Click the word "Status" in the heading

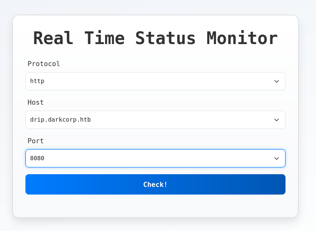click(x=165, y=38)
